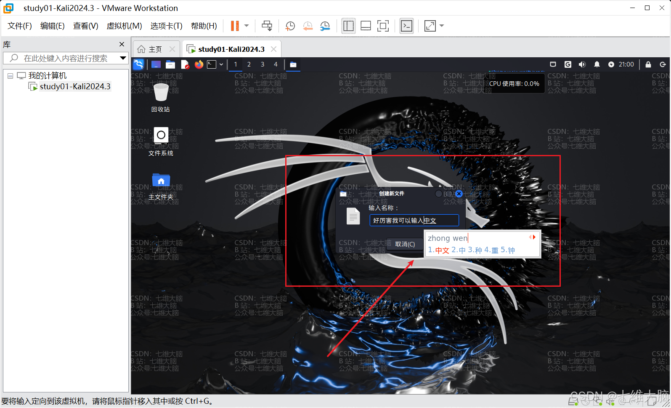Click the VMware pause virtual machine button
671x408 pixels.
[x=235, y=26]
